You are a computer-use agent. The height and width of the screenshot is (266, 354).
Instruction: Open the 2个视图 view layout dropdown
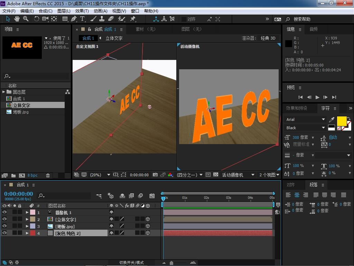pos(269,175)
